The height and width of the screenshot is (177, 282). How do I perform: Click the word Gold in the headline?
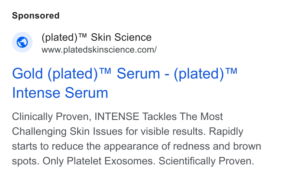click(27, 74)
